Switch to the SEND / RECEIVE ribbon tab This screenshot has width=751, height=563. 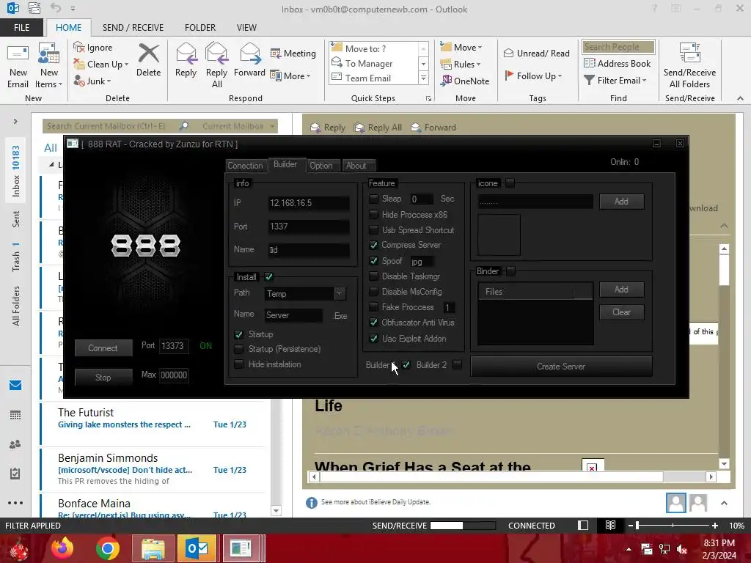tap(133, 27)
